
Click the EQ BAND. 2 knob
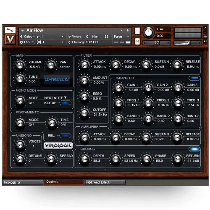coord(148,119)
